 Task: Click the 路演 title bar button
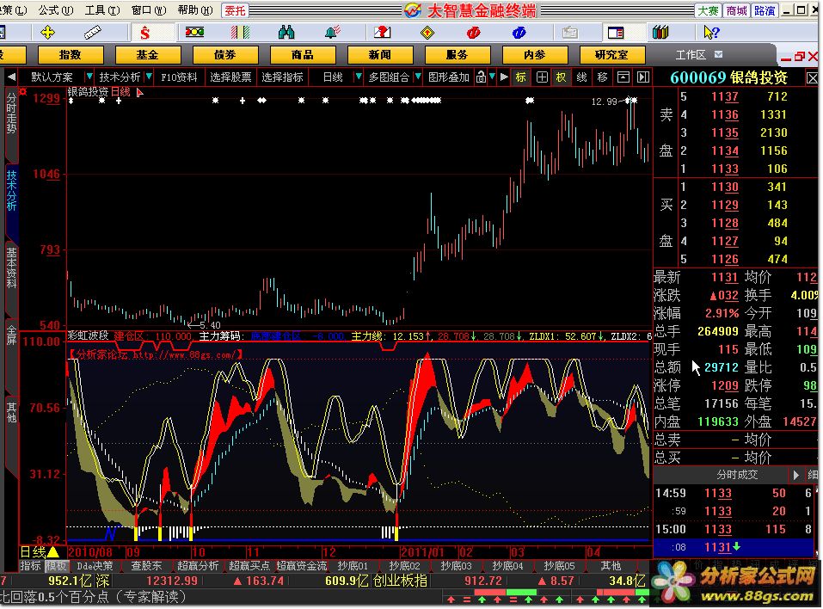tap(765, 10)
